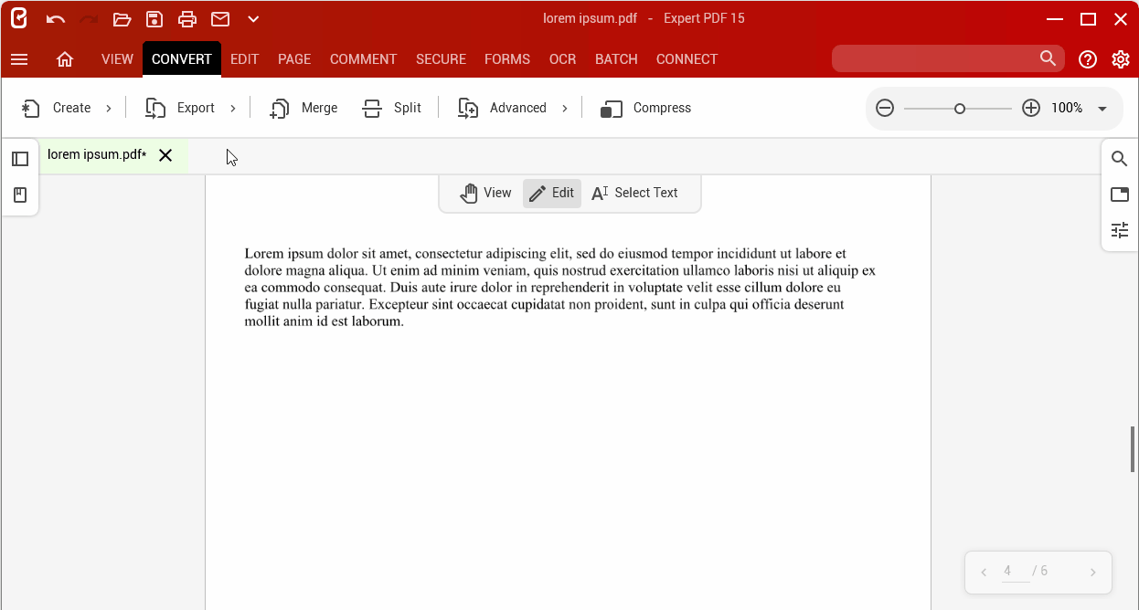Undo the last action
Screen dimensions: 1139x610
56,19
